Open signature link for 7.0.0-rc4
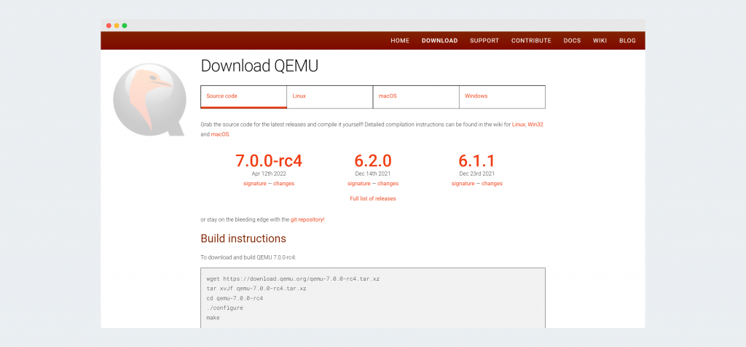 [254, 183]
